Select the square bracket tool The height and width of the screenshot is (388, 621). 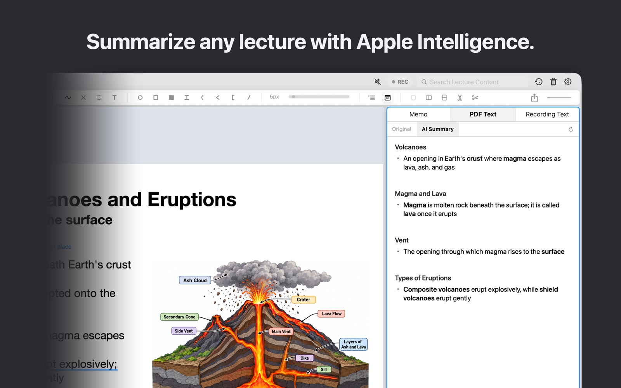click(233, 97)
